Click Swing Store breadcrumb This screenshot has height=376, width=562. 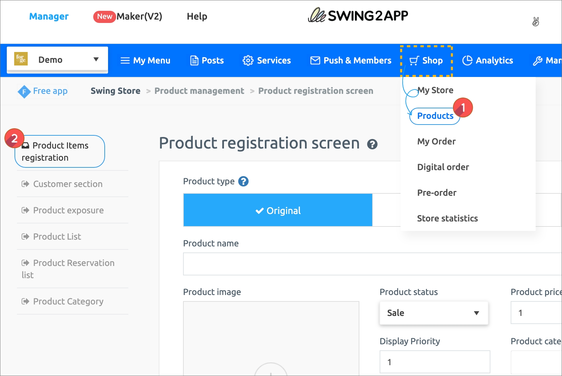116,91
